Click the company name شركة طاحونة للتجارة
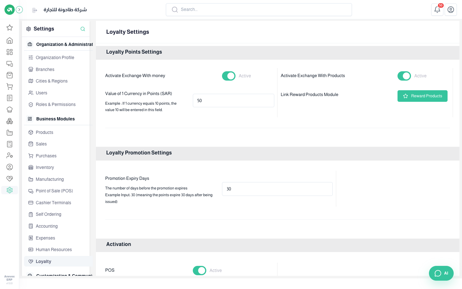The width and height of the screenshot is (462, 289). (65, 10)
